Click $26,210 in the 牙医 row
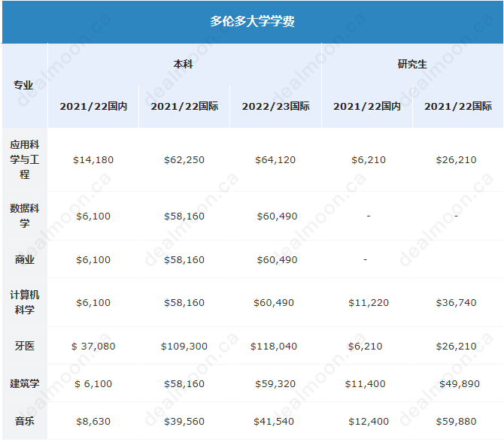 click(456, 347)
